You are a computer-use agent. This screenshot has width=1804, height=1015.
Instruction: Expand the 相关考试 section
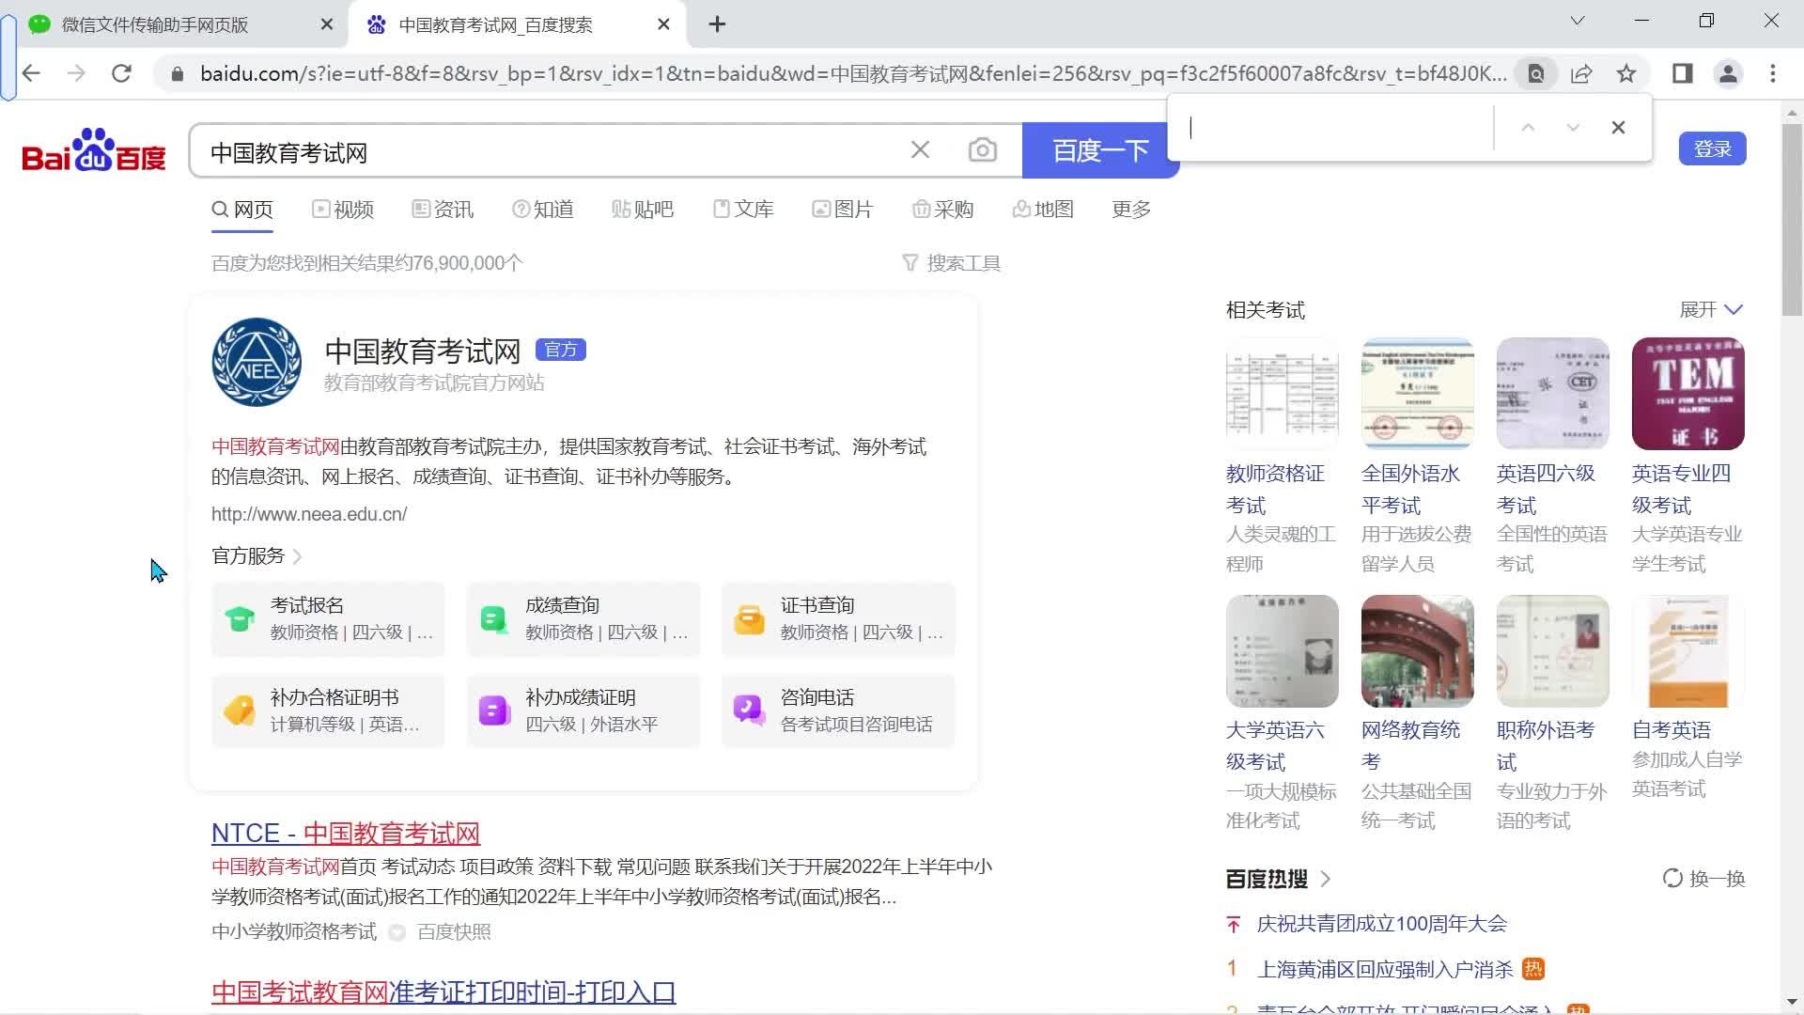(x=1711, y=309)
